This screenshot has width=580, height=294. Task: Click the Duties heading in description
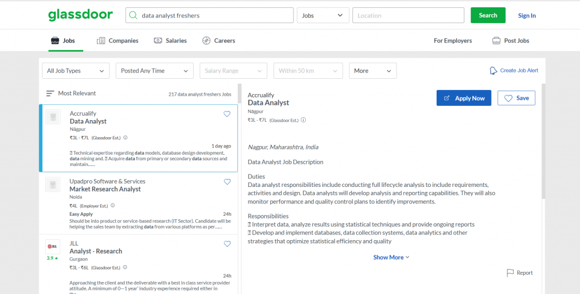(257, 176)
